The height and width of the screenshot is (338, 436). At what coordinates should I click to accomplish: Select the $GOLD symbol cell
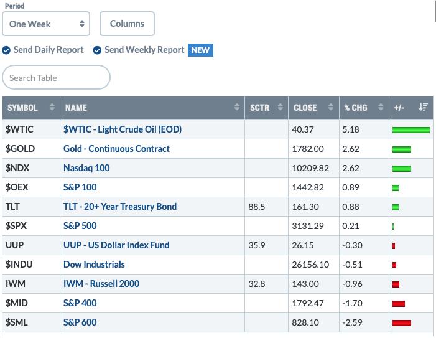31,149
